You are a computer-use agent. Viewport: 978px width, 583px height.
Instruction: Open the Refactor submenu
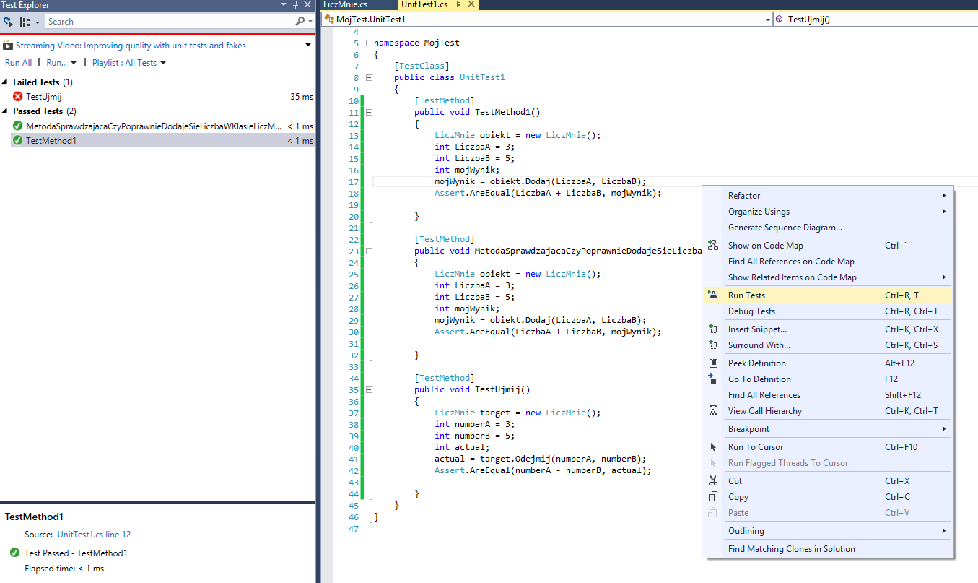(828, 196)
